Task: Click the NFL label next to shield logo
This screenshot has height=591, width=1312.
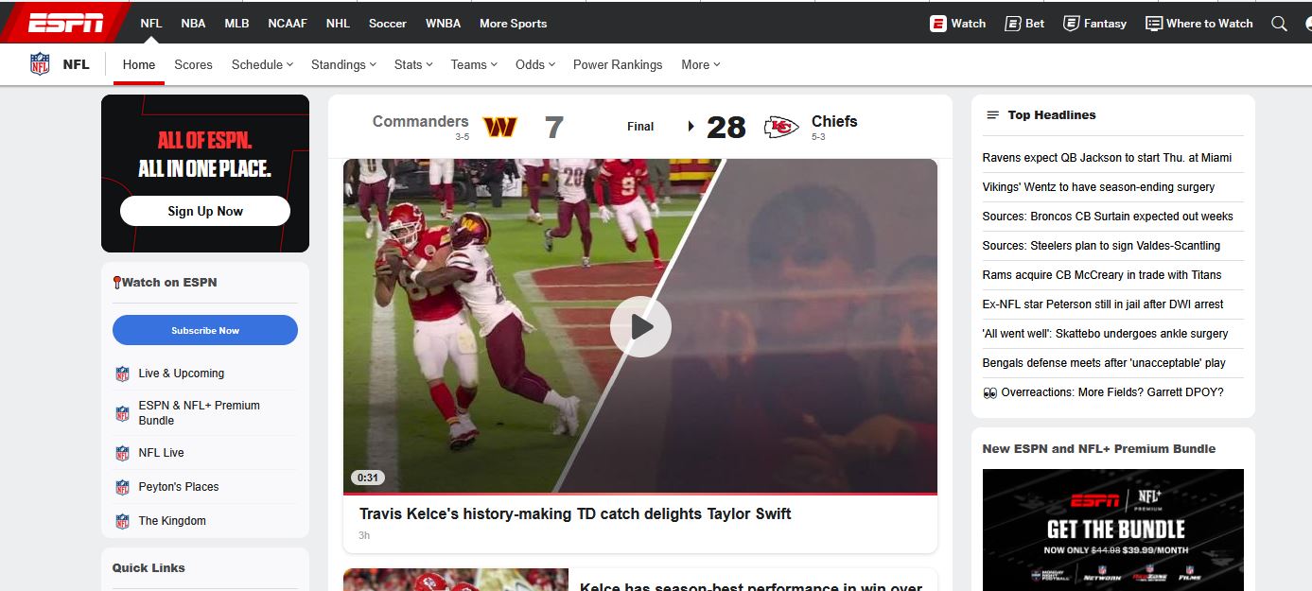Action: pyautogui.click(x=76, y=64)
